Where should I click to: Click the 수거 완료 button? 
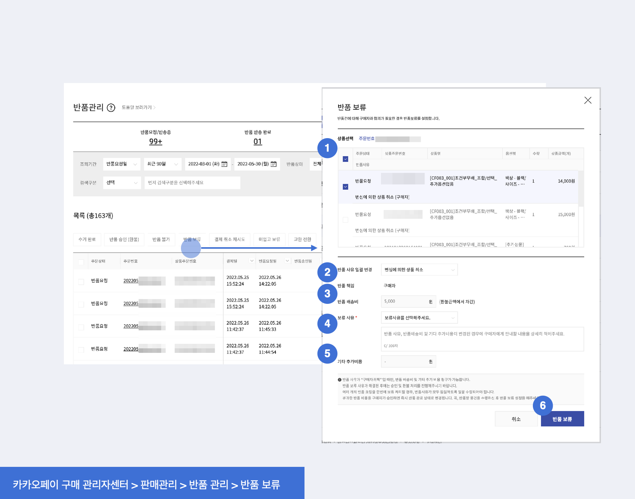tap(87, 240)
